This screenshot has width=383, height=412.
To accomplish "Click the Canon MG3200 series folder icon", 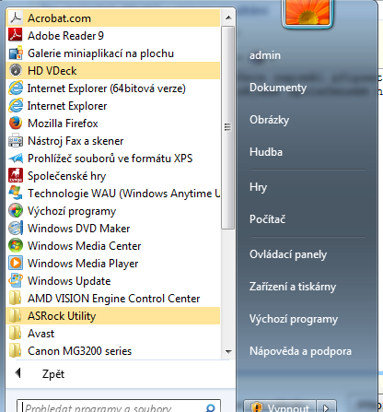I will (16, 351).
